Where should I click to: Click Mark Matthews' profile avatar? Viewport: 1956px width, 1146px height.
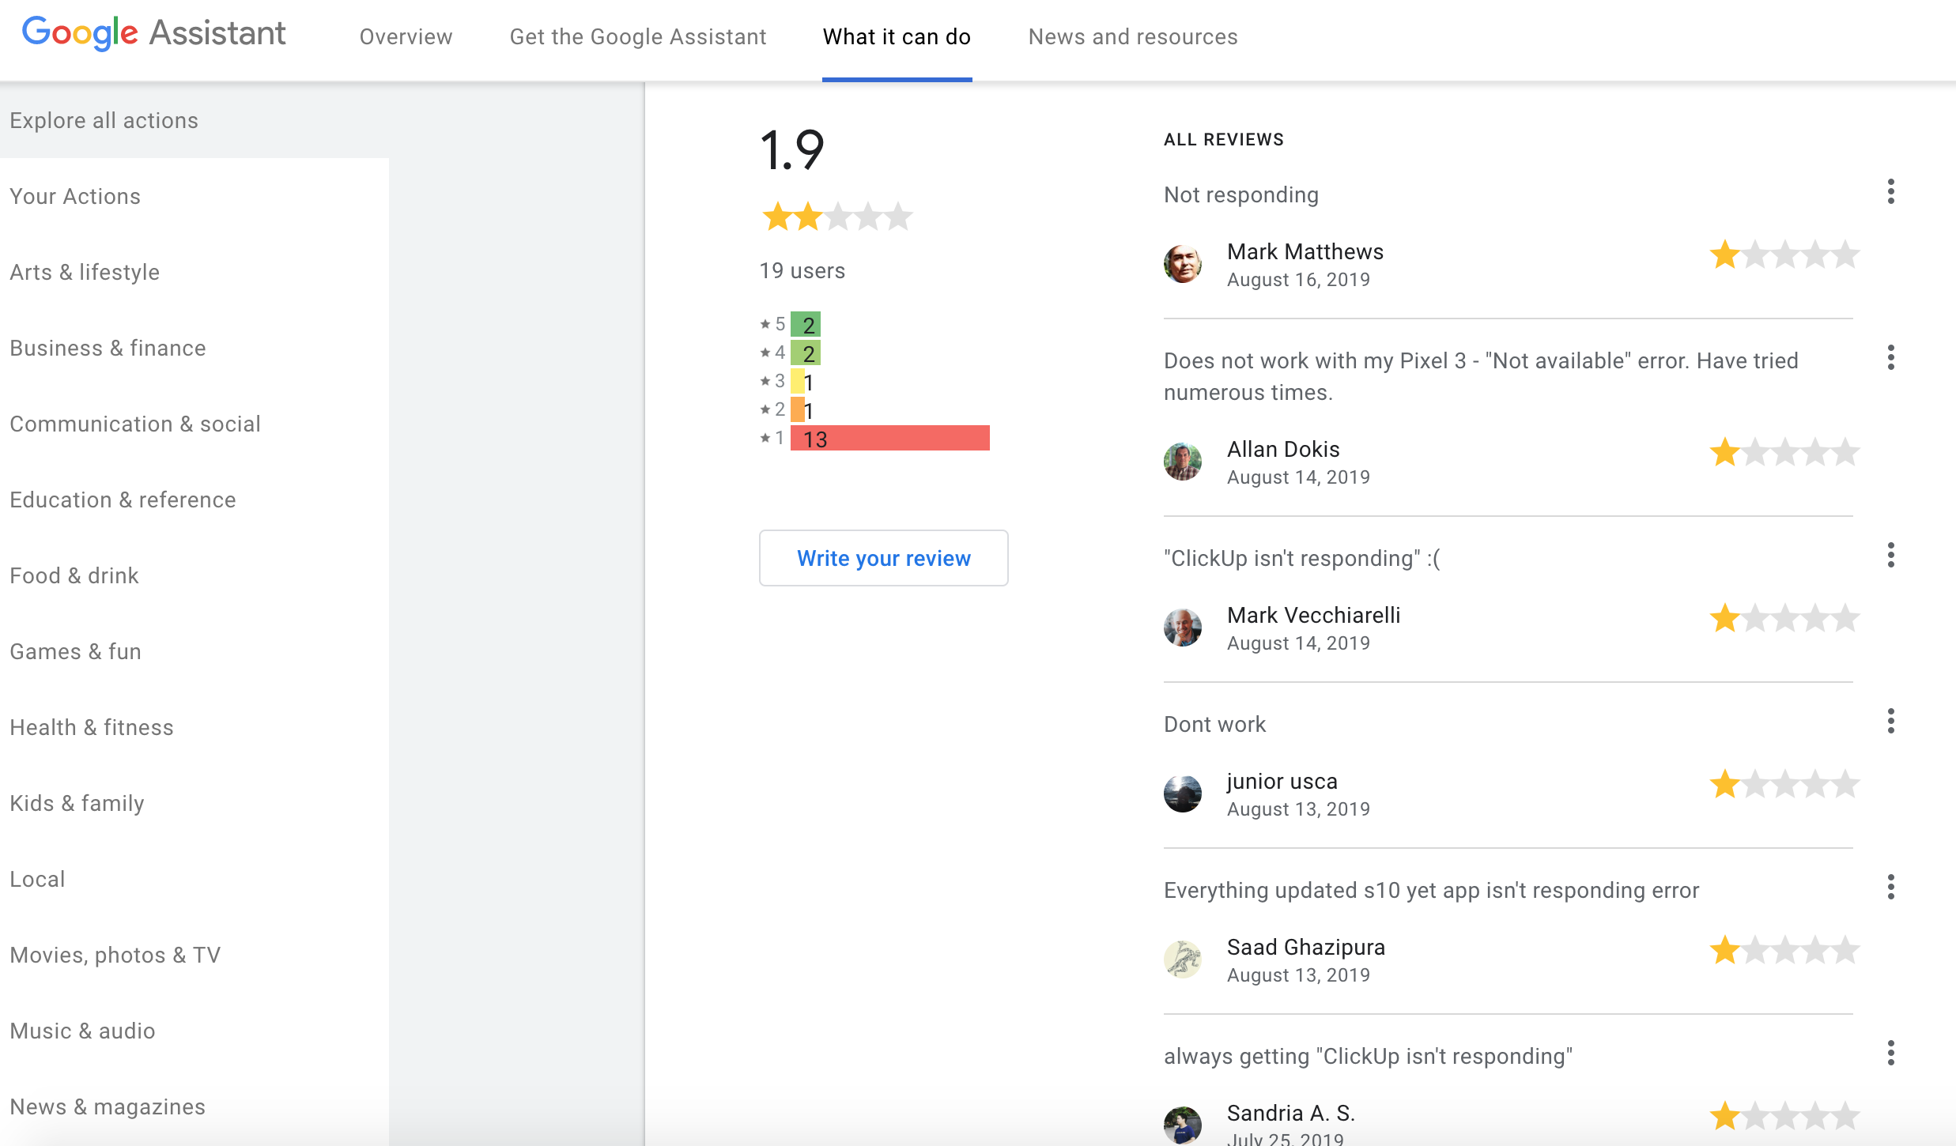click(x=1183, y=264)
